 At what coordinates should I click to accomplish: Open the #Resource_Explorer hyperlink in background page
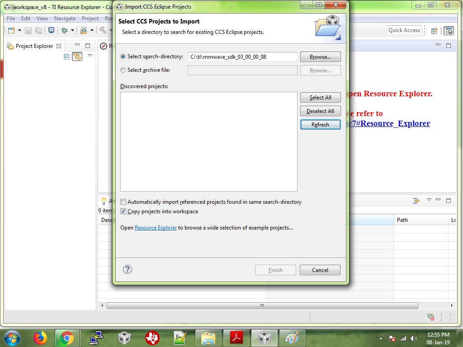390,123
